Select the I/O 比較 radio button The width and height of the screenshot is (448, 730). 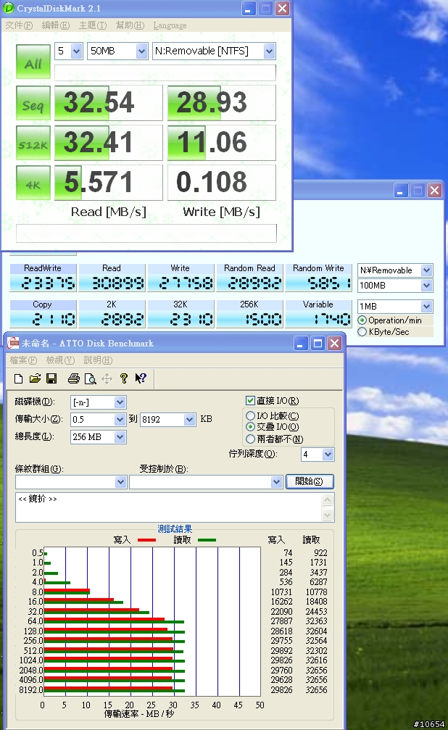pos(250,416)
